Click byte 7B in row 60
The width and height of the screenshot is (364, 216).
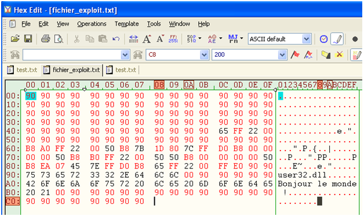pos(139,149)
